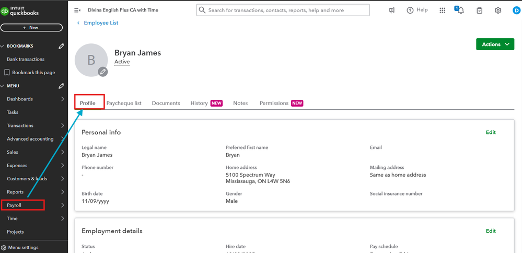Collapse the sidebar navigation menu icon
The height and width of the screenshot is (253, 522).
tap(77, 10)
